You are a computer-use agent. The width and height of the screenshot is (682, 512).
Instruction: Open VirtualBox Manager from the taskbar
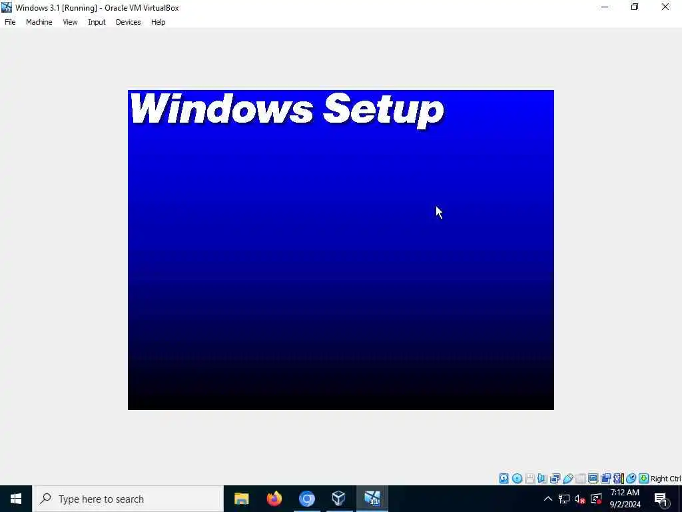(339, 499)
